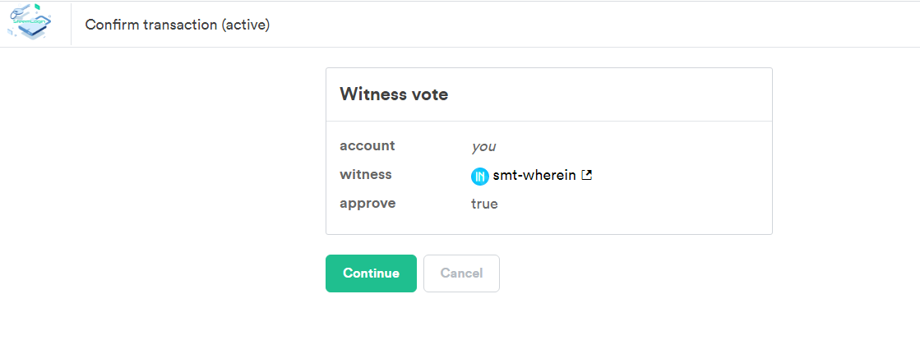Click the word 'vote' in card title
Viewport: 920px width, 363px height.
pyautogui.click(x=430, y=94)
